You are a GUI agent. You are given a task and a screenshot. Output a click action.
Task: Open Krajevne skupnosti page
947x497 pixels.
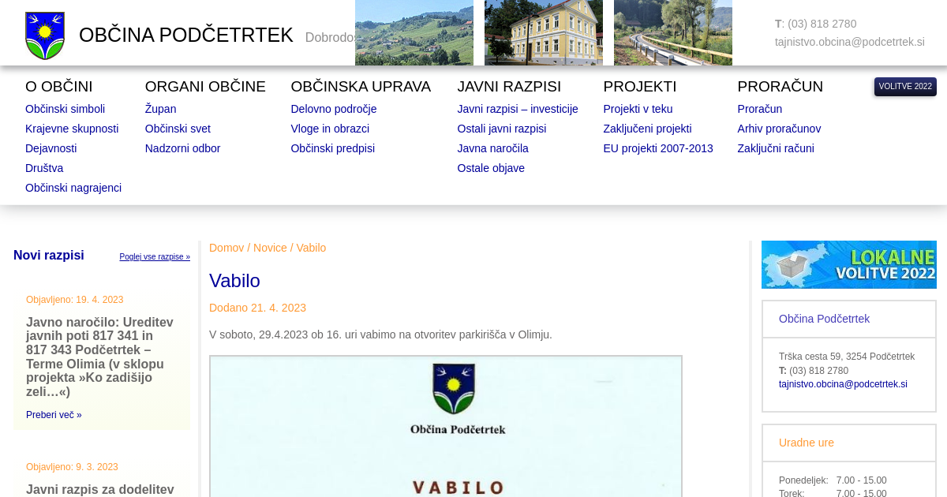click(x=72, y=129)
